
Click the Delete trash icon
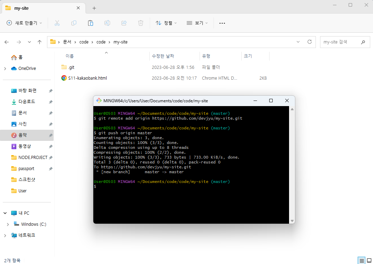coord(141,23)
